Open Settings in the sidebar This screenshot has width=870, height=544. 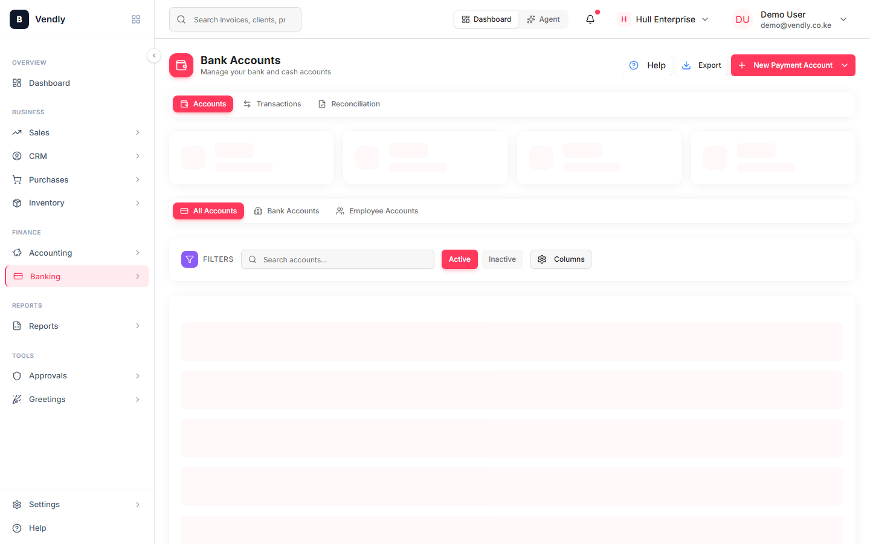point(77,505)
